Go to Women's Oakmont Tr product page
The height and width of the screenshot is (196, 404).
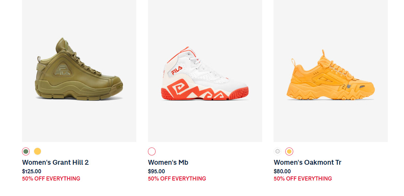pos(308,162)
